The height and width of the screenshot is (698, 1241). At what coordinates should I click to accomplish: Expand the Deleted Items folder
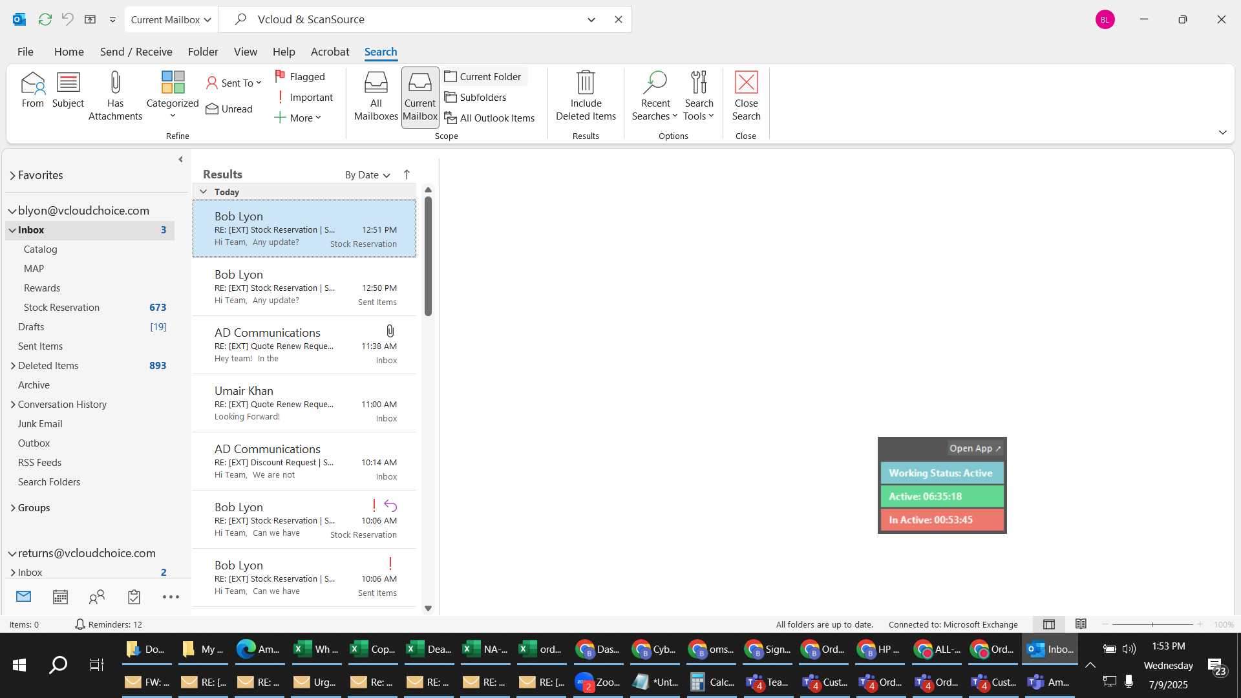[x=13, y=366]
